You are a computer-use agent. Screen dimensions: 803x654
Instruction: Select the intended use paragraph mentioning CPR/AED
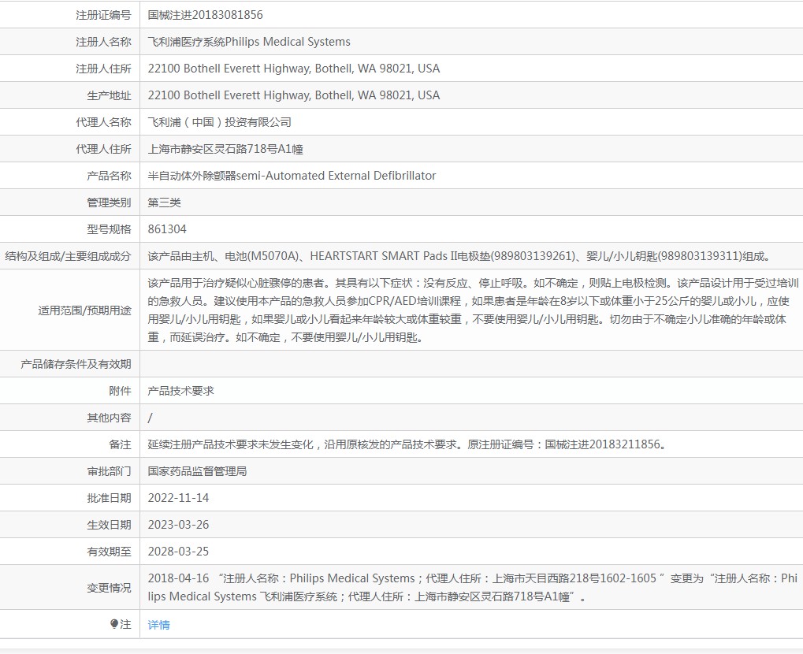(473, 310)
